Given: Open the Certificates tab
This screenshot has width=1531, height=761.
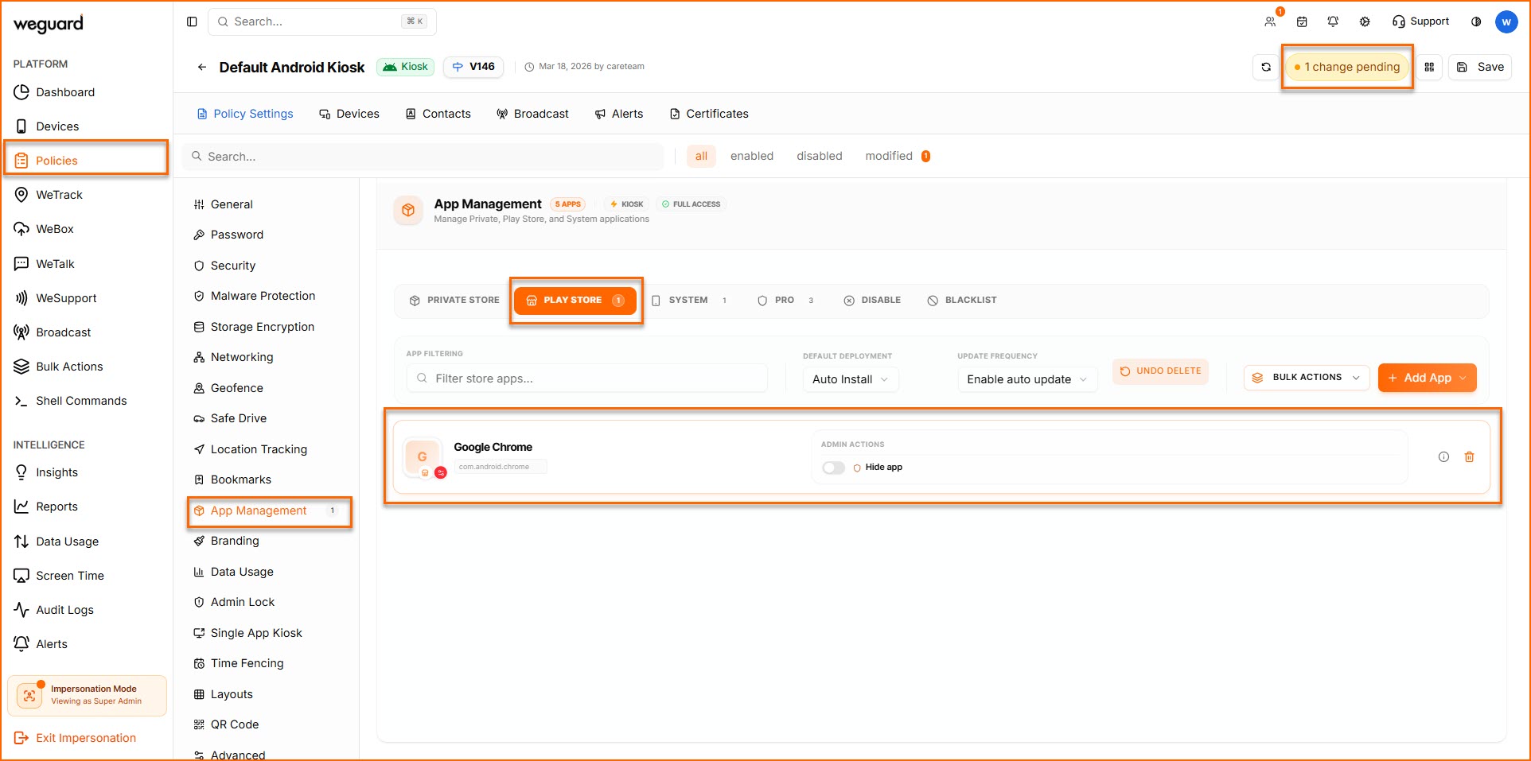Looking at the screenshot, I should click(x=709, y=114).
